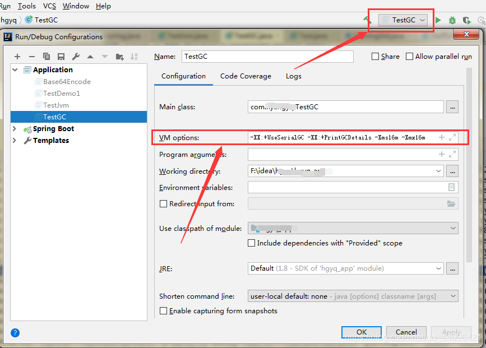This screenshot has width=486, height=348.
Task: Run TestGC with green play icon
Action: 438,20
